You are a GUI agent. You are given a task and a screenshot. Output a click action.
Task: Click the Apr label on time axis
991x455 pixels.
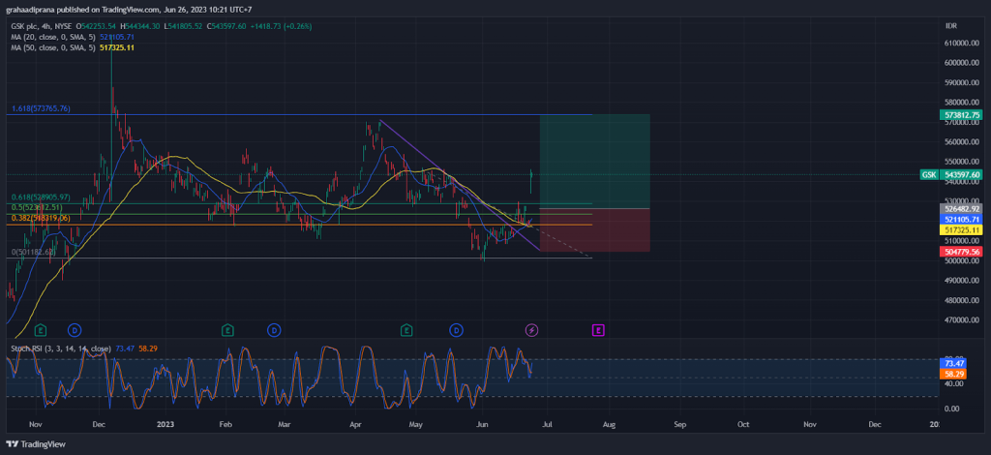tap(355, 424)
